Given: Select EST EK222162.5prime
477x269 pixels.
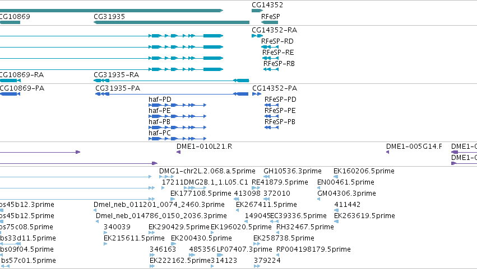Looking at the screenshot, I should (x=180, y=261).
